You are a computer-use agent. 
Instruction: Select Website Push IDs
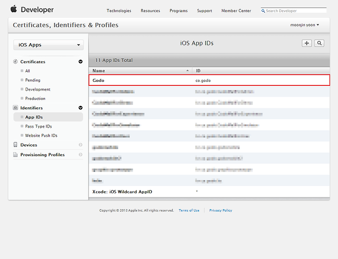tap(41, 136)
